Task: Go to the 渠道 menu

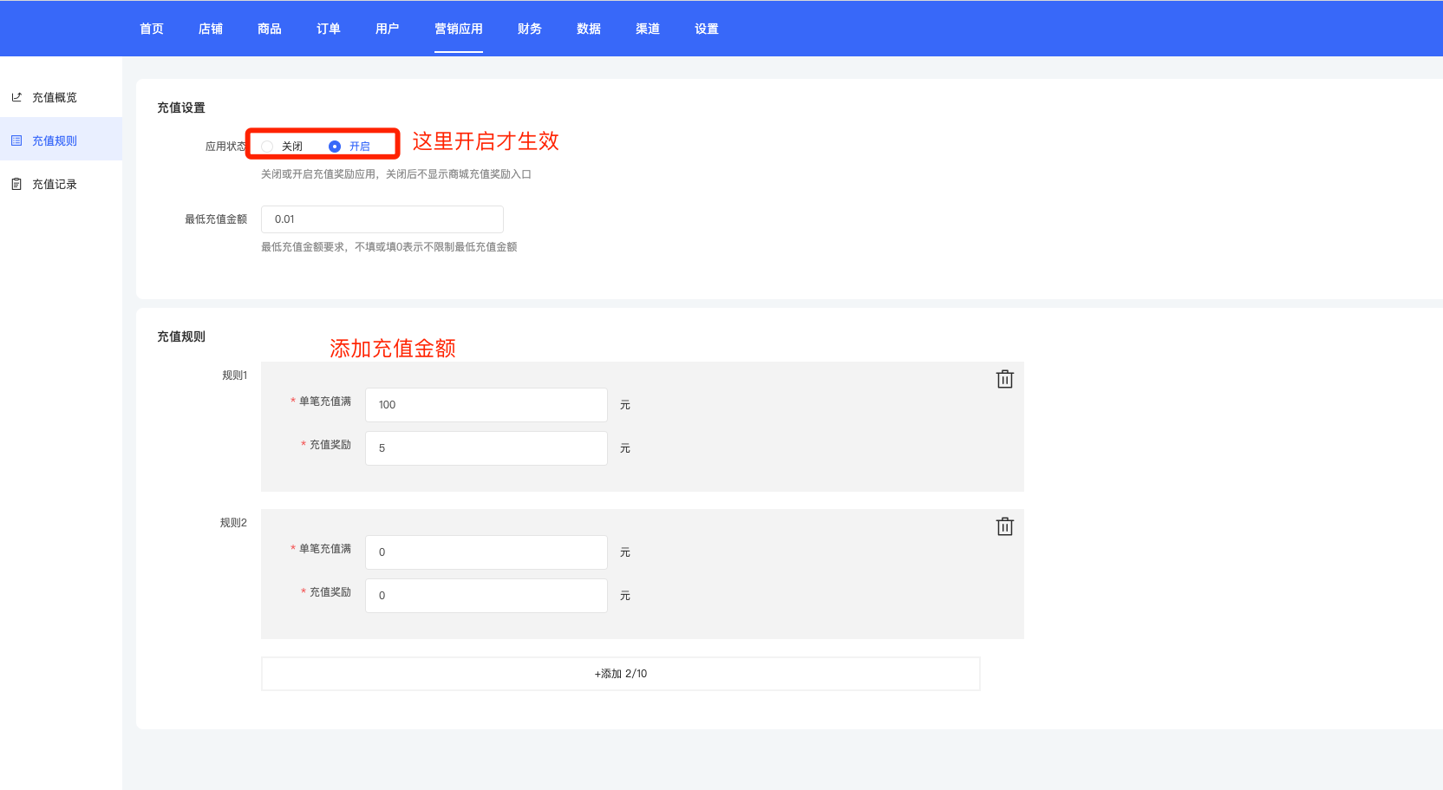Action: 648,29
